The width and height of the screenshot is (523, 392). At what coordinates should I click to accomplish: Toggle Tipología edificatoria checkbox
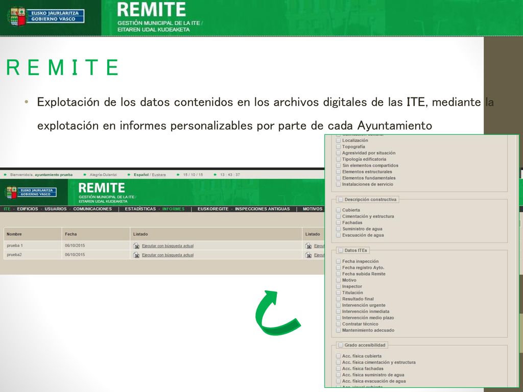point(338,159)
